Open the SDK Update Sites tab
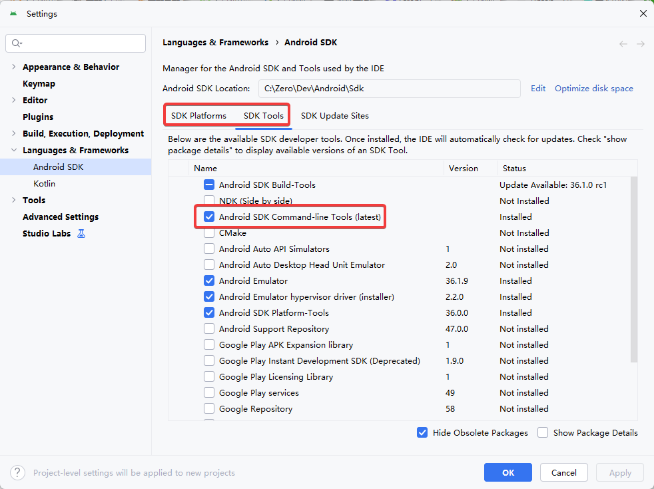Image resolution: width=654 pixels, height=489 pixels. pyautogui.click(x=335, y=115)
